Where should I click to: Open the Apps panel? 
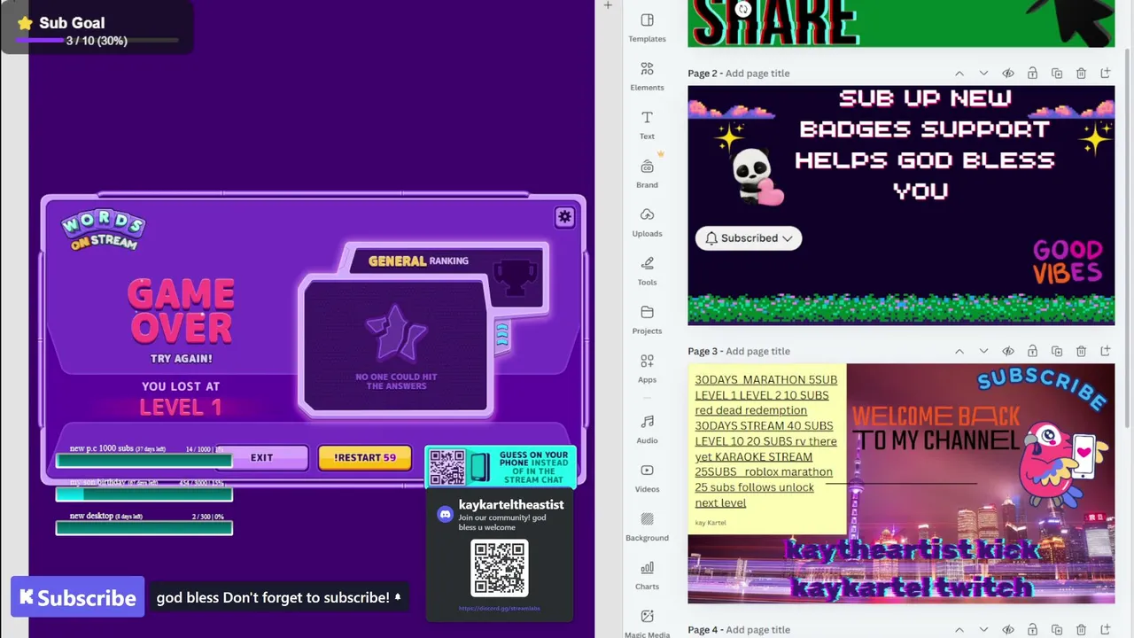647,369
